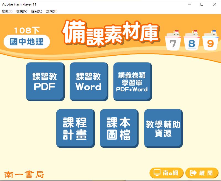Click the 國中地理 subject label

[x=27, y=42]
